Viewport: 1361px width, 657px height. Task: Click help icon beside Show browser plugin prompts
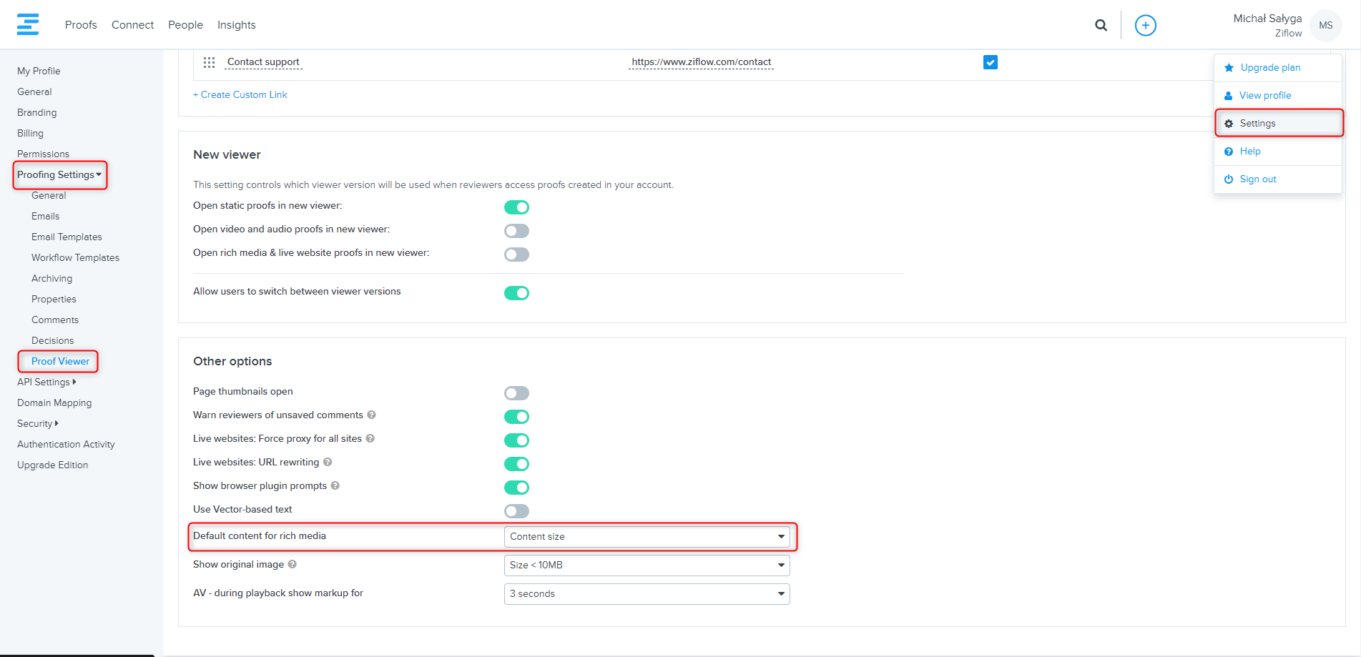335,485
